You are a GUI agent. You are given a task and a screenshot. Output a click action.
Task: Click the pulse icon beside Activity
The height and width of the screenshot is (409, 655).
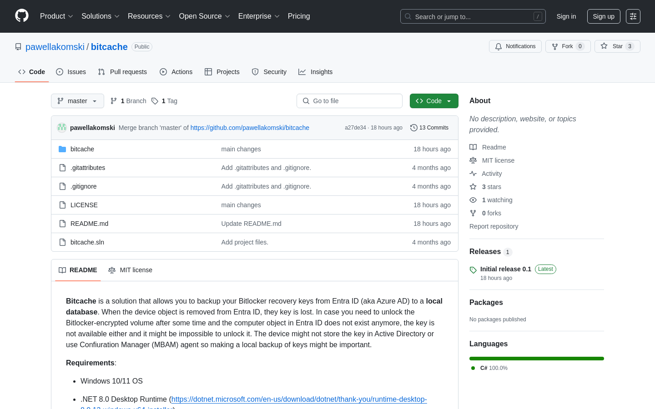coord(473,174)
